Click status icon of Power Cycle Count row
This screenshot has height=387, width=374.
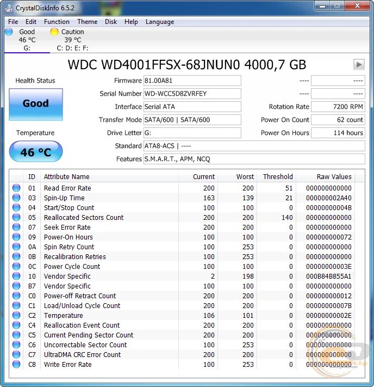(x=16, y=266)
